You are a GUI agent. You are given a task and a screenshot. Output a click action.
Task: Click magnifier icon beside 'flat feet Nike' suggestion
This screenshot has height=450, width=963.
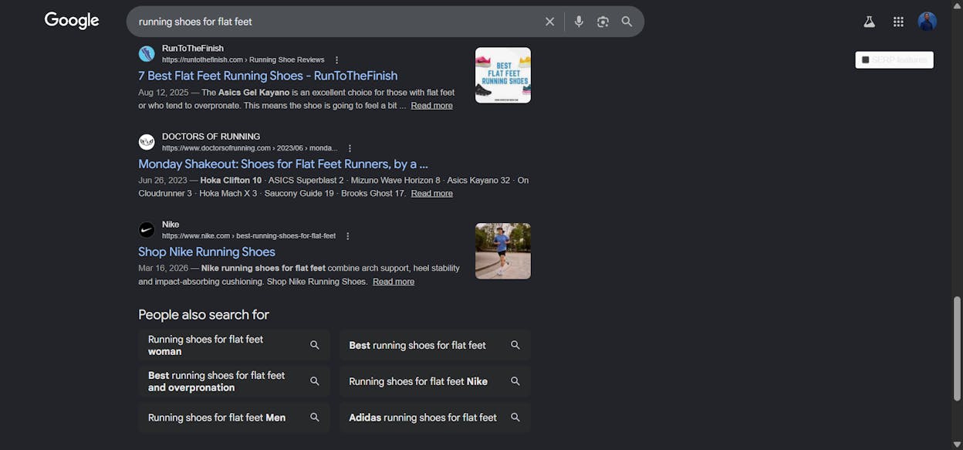515,381
